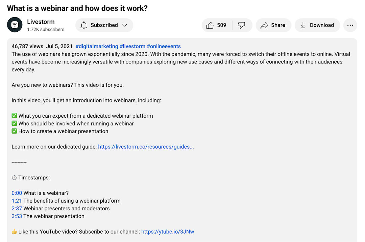Click the 509 likes count
The image size is (365, 242).
click(221, 25)
